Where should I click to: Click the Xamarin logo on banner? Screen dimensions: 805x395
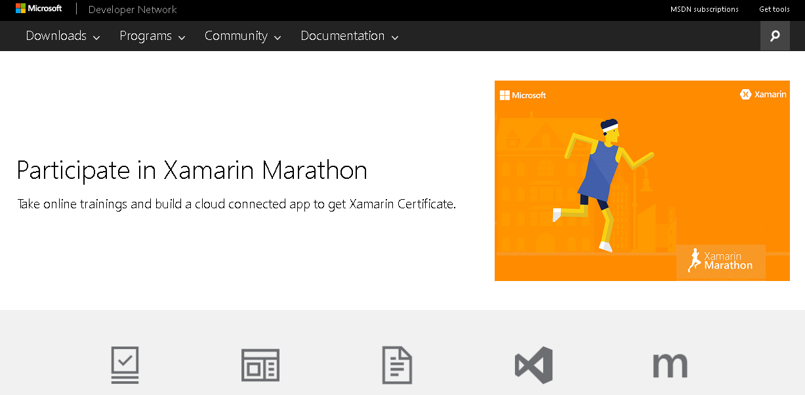click(763, 94)
